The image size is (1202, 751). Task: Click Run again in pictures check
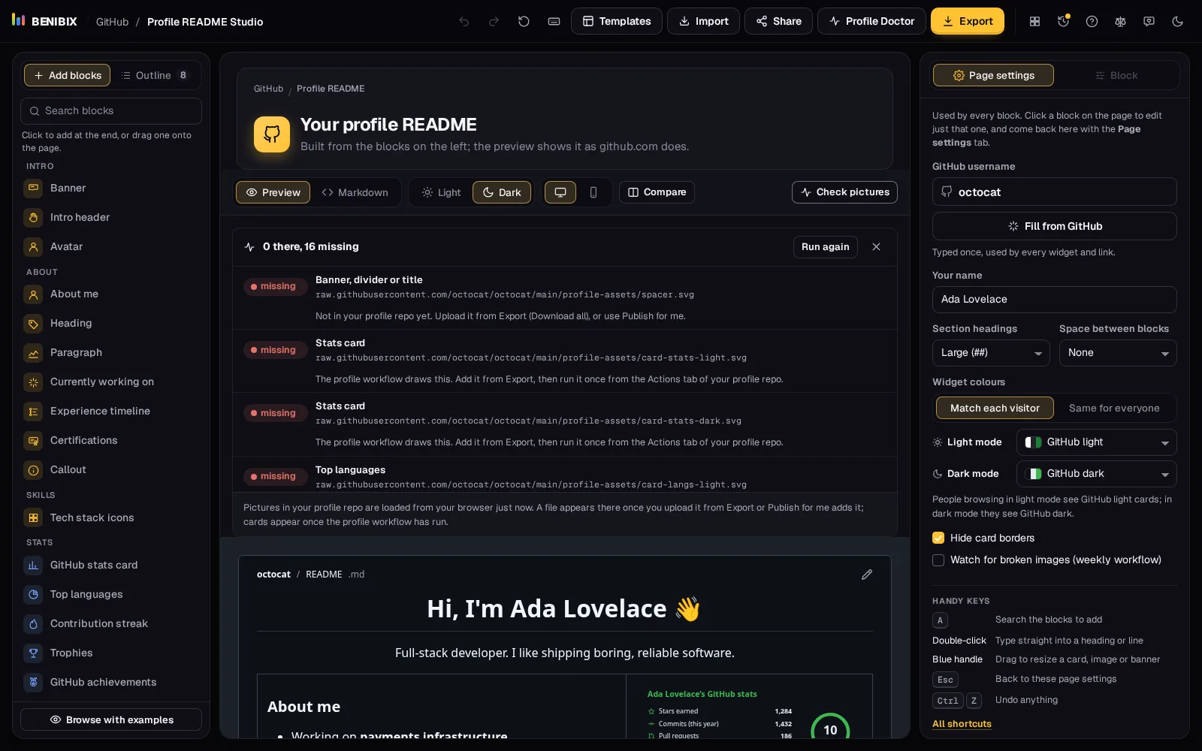coord(825,247)
